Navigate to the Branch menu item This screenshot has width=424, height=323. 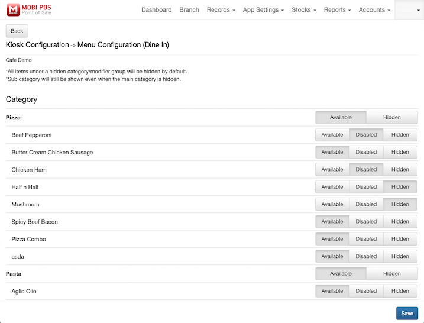click(x=189, y=10)
